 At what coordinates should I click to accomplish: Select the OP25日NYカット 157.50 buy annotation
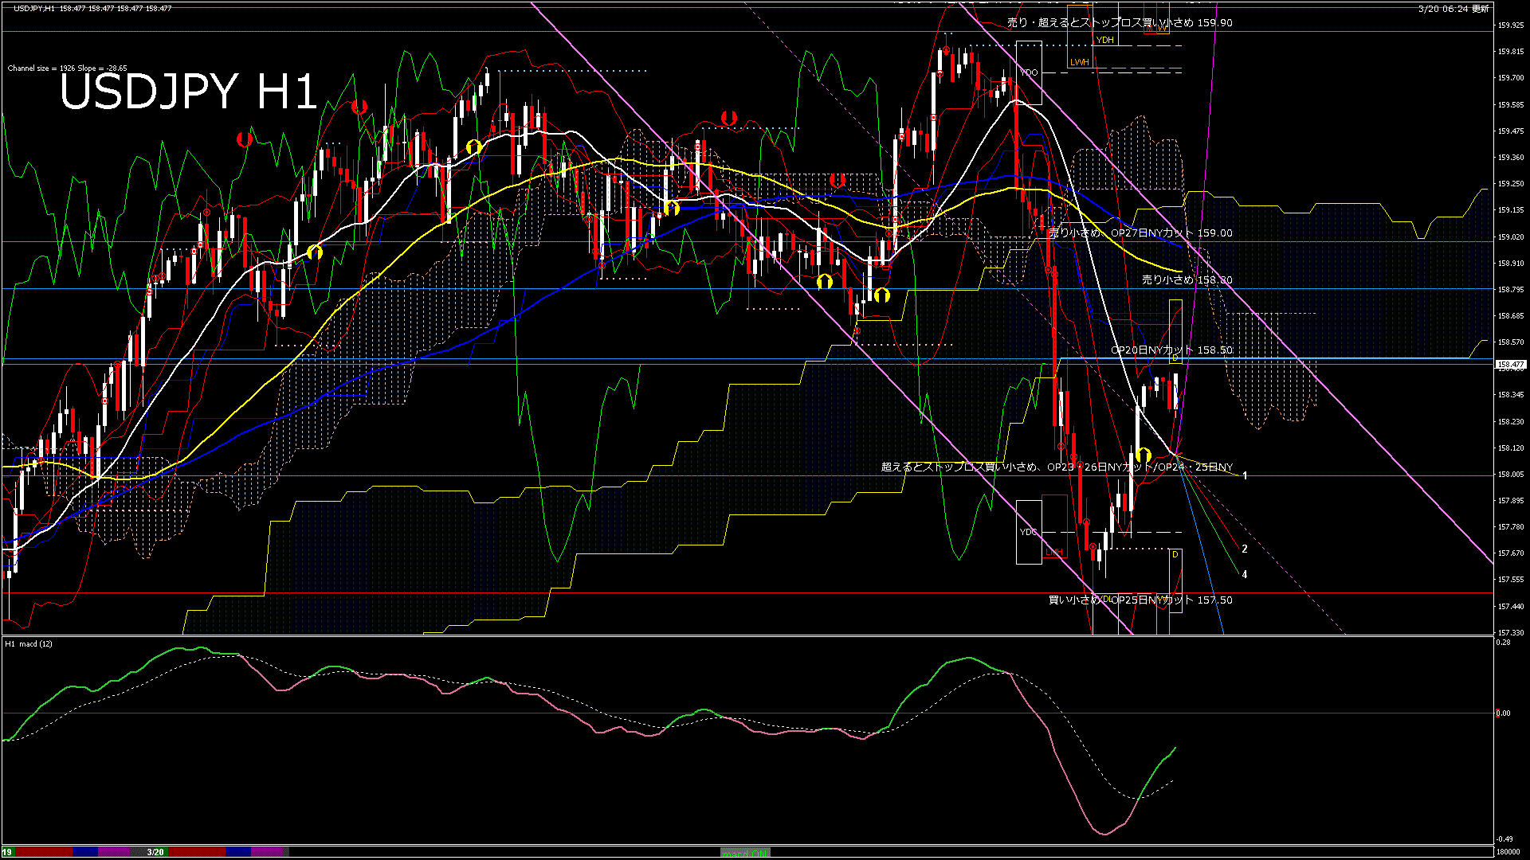pyautogui.click(x=1140, y=600)
